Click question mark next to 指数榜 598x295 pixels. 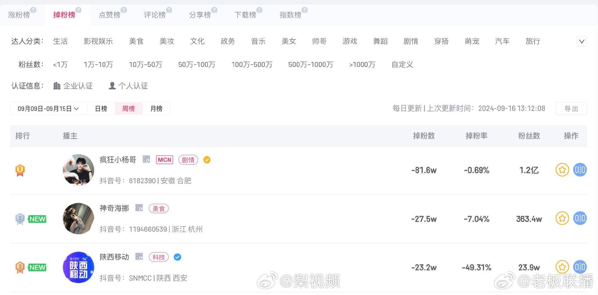tap(304, 10)
